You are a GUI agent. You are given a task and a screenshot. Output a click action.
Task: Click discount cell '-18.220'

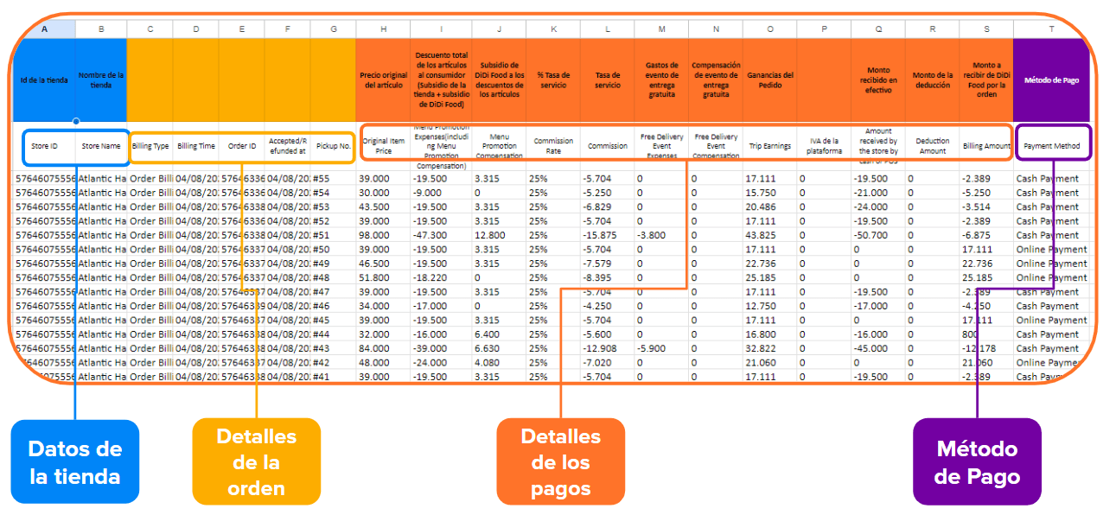(x=441, y=277)
